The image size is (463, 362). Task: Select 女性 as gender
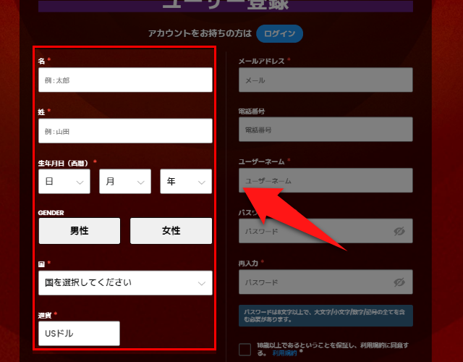click(171, 231)
